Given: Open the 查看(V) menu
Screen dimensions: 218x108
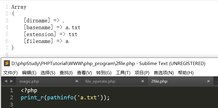Looking at the screenshot, I should tap(84, 73).
